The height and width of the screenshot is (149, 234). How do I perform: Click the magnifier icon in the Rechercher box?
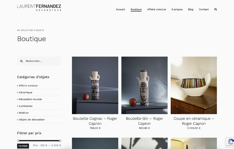pos(21,61)
